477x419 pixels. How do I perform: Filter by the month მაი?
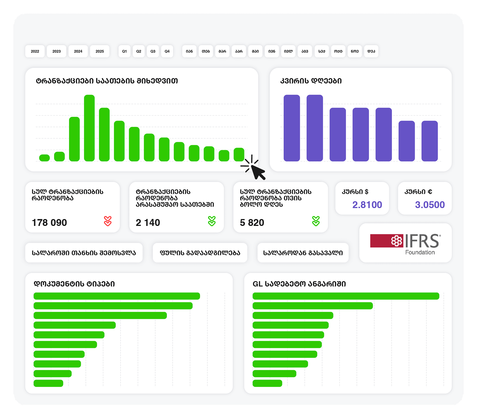255,51
